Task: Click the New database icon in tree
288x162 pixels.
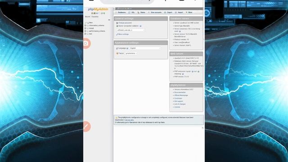Action: [x=88, y=23]
